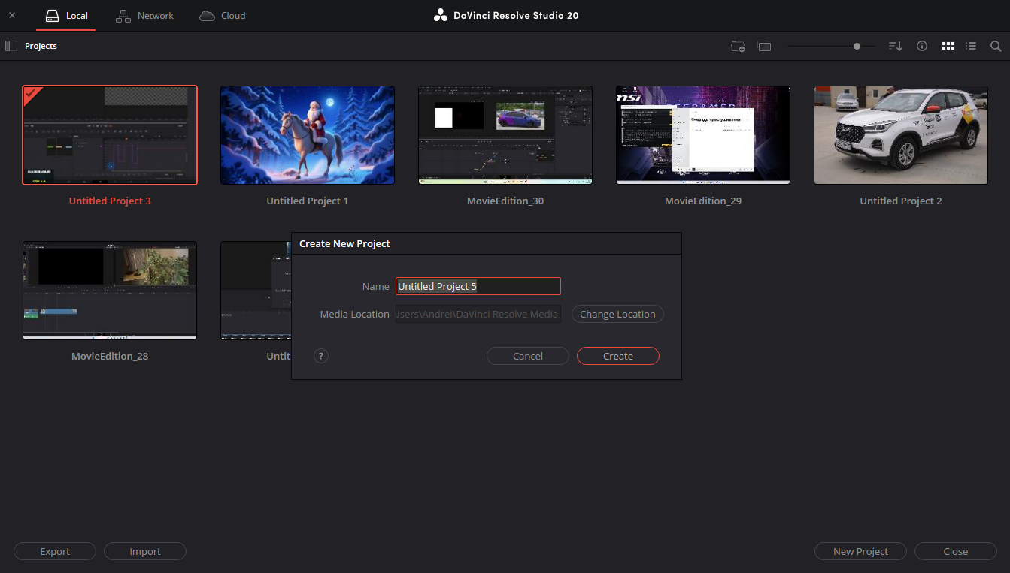The width and height of the screenshot is (1010, 573).
Task: Click the project info icon
Action: point(922,46)
